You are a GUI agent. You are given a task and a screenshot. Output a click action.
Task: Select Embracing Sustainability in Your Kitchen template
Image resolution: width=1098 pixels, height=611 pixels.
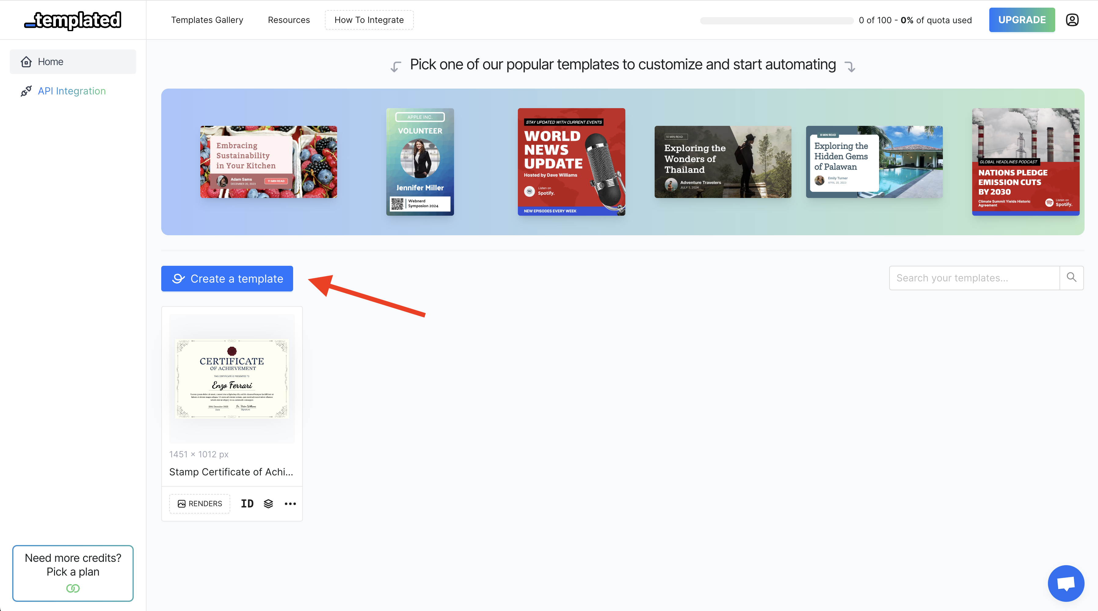[268, 162]
